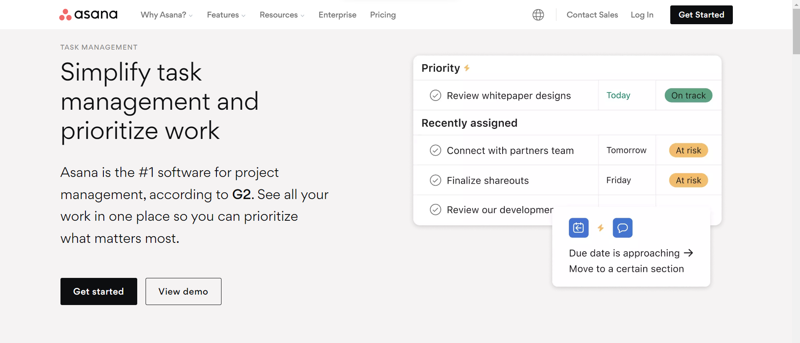Click the page's vertical scrollbar thumb
This screenshot has width=800, height=343.
tap(796, 31)
